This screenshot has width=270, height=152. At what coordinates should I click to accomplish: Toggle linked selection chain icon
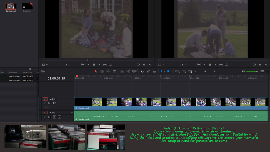148,71
